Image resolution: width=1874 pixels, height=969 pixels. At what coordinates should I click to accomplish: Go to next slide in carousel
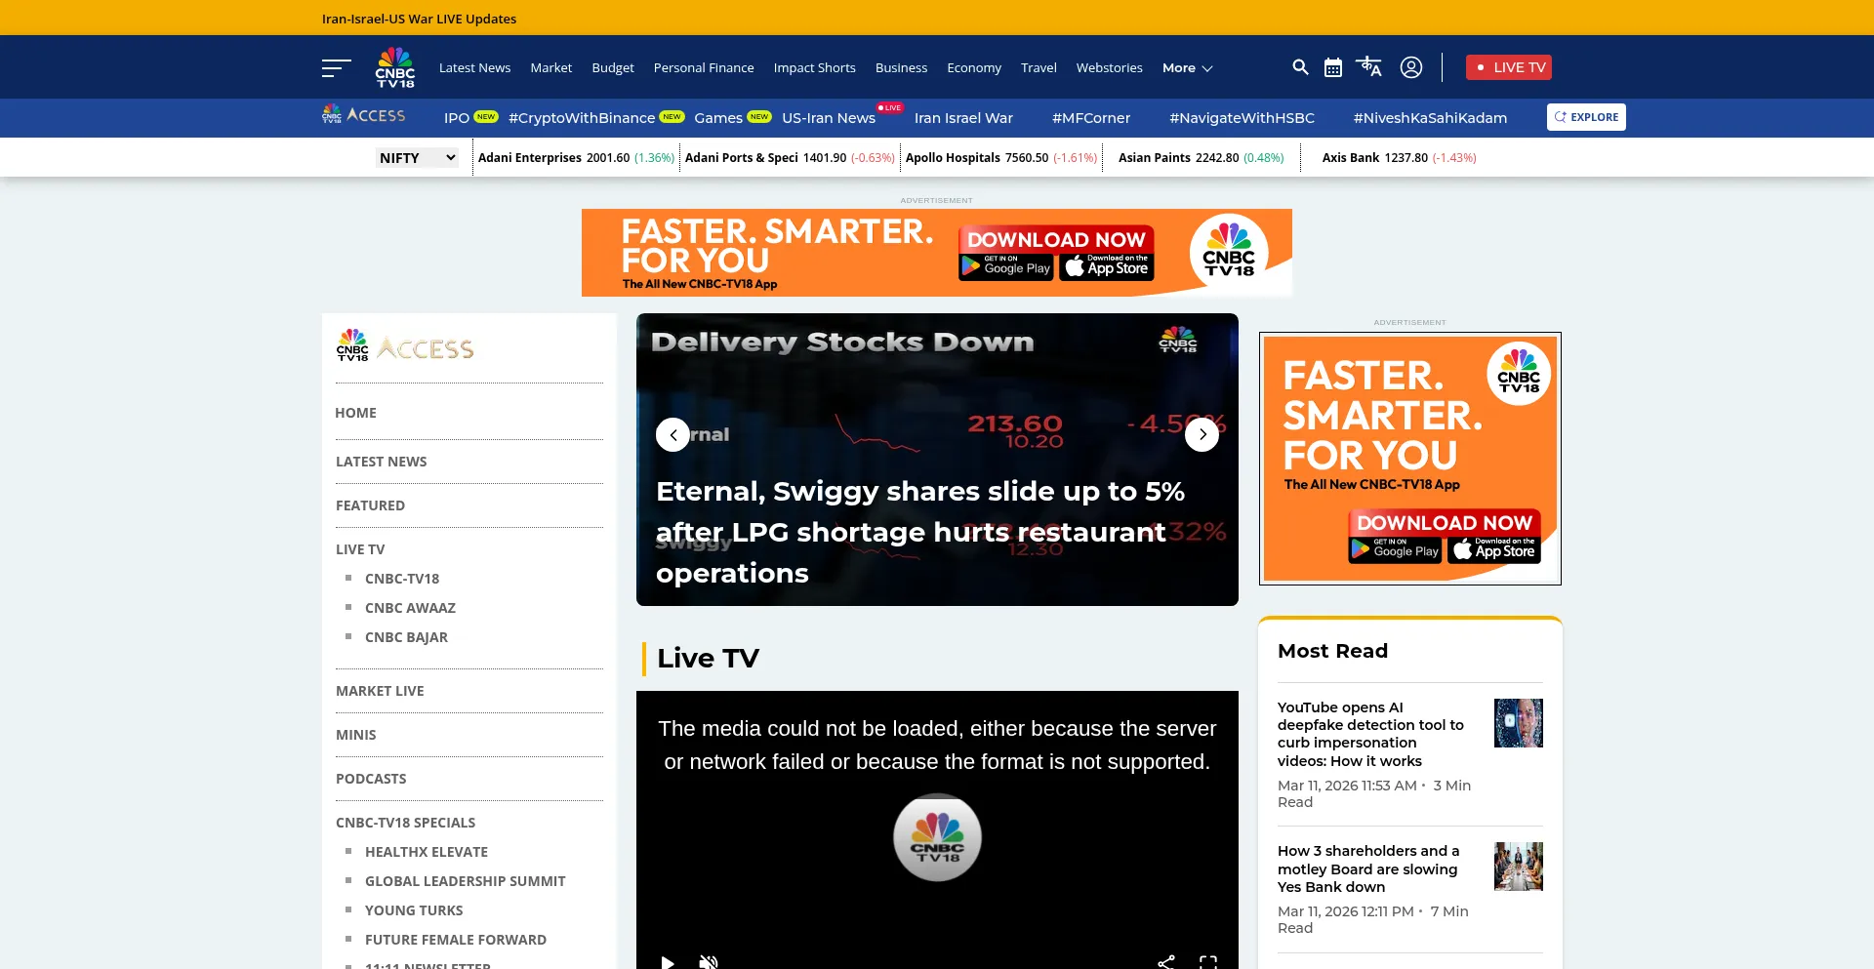click(1202, 434)
